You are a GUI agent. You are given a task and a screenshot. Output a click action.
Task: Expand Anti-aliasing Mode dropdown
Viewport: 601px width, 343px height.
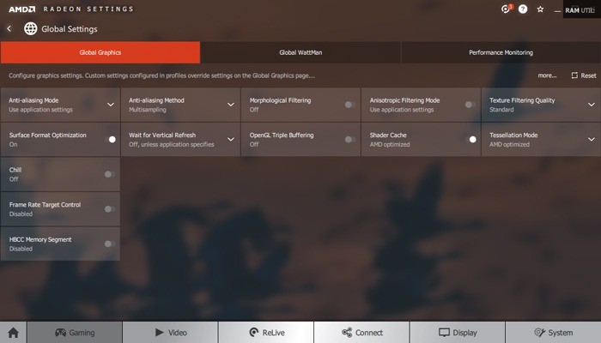tap(111, 105)
